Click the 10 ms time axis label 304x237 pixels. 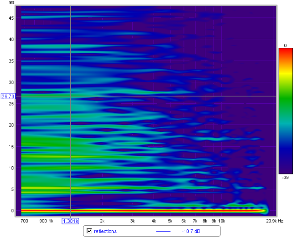click(11, 168)
